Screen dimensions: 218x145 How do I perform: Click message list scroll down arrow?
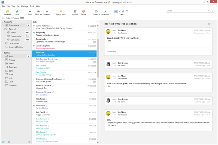click(x=98, y=142)
